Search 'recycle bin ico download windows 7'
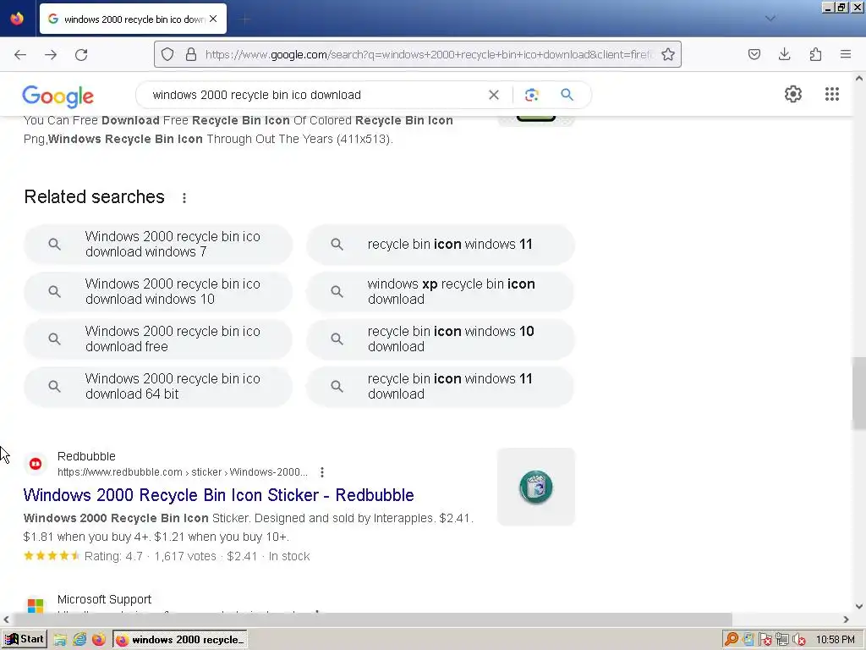 point(158,245)
